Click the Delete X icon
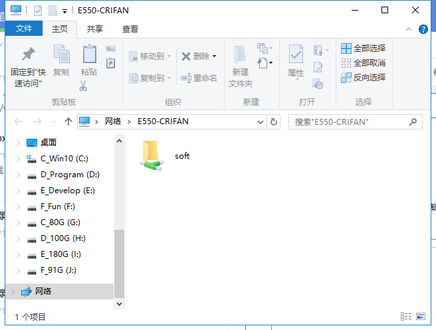436x330 pixels. 185,56
